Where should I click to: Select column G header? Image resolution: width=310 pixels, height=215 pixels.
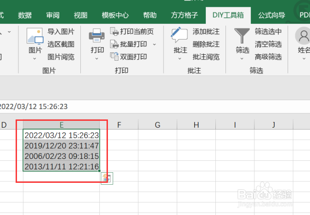158,125
